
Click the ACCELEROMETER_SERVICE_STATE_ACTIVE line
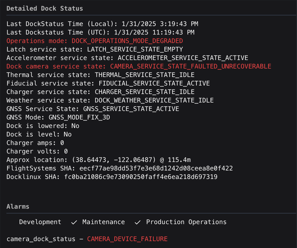point(127,58)
